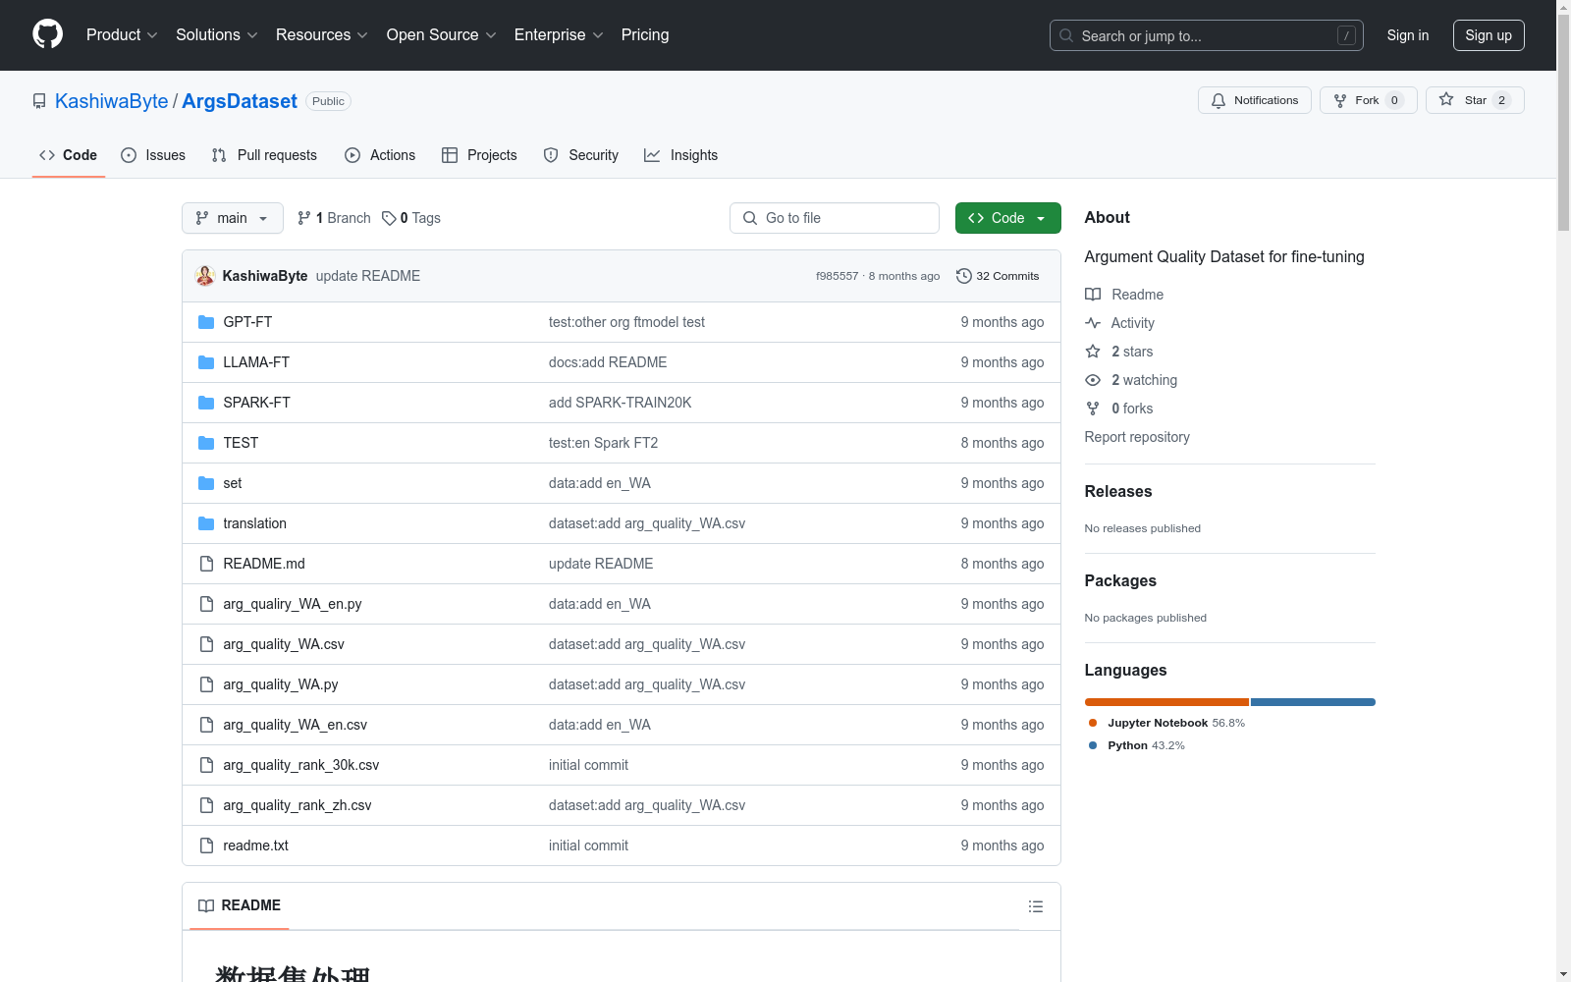Click the README.md file icon
Viewport: 1571px width, 982px height.
coord(206,564)
